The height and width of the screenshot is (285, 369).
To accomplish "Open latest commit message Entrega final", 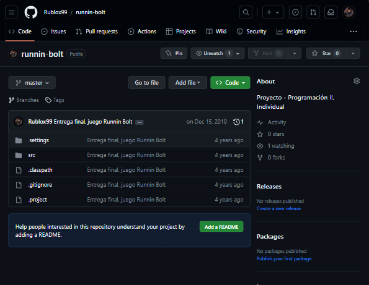I will pyautogui.click(x=93, y=122).
